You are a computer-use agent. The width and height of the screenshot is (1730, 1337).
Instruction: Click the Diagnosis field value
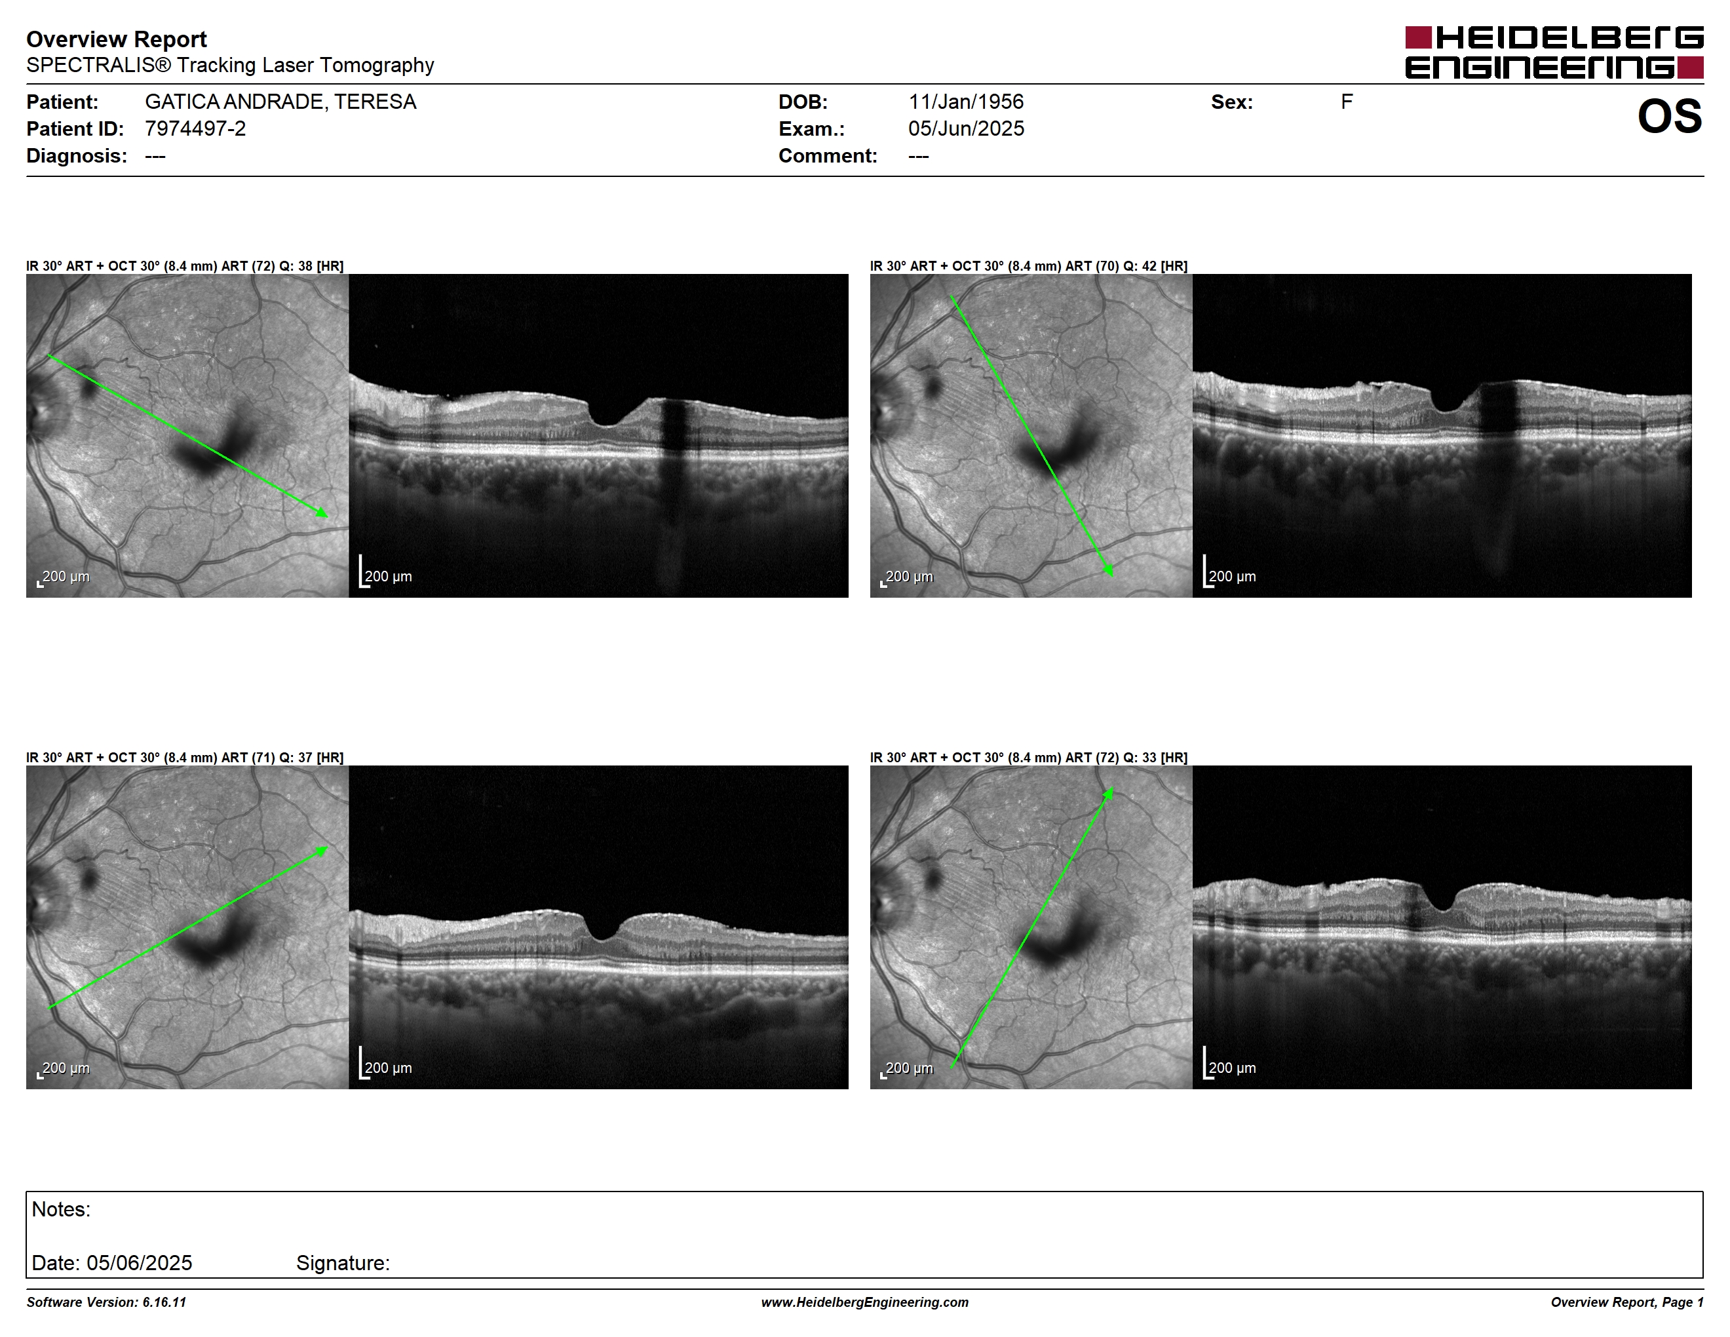(155, 156)
